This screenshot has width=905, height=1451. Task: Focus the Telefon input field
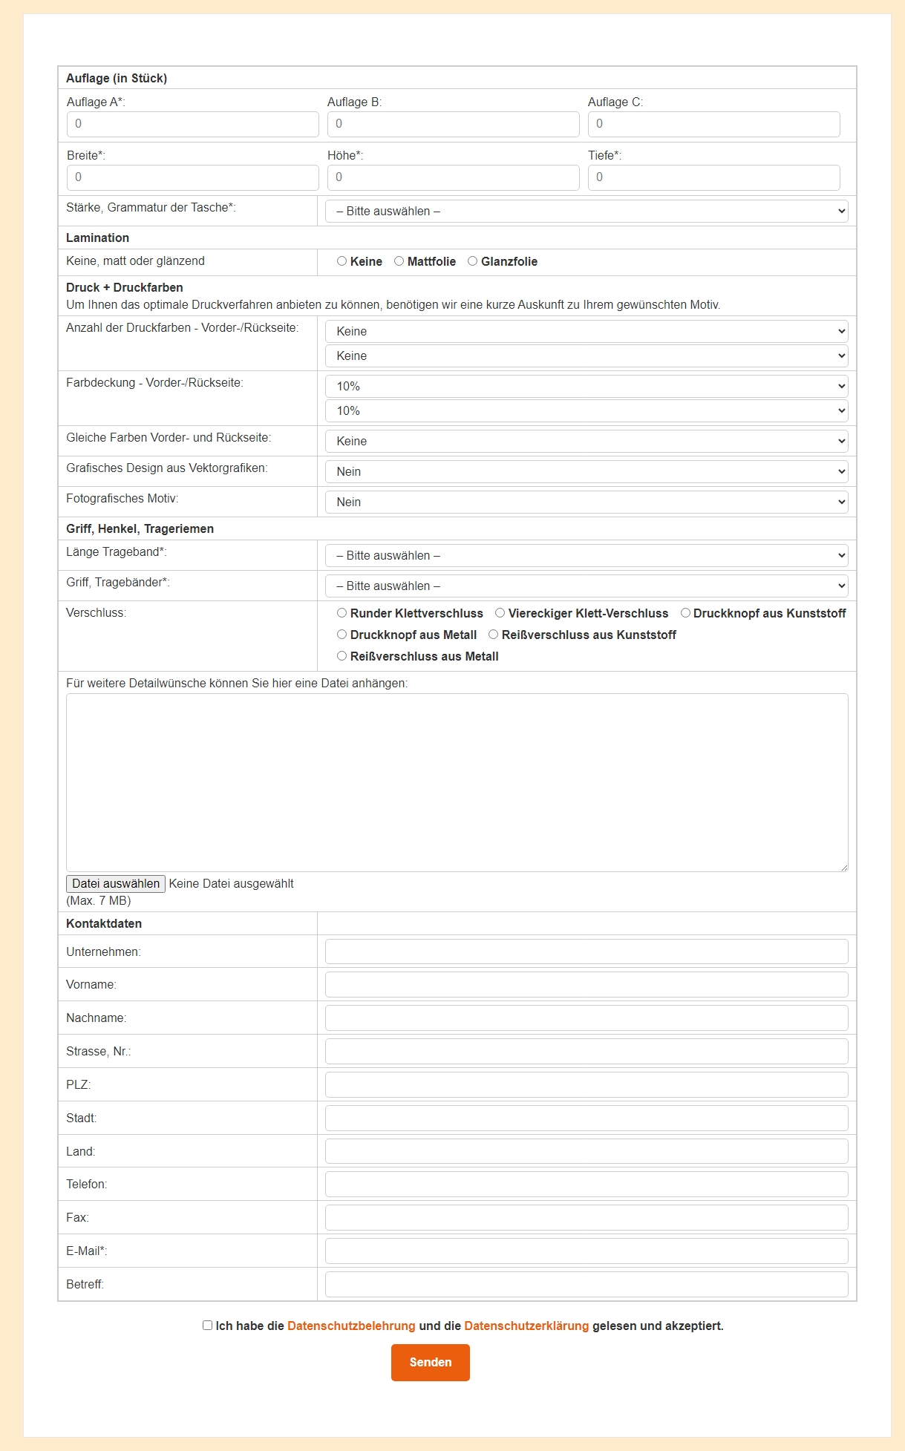(x=587, y=1184)
